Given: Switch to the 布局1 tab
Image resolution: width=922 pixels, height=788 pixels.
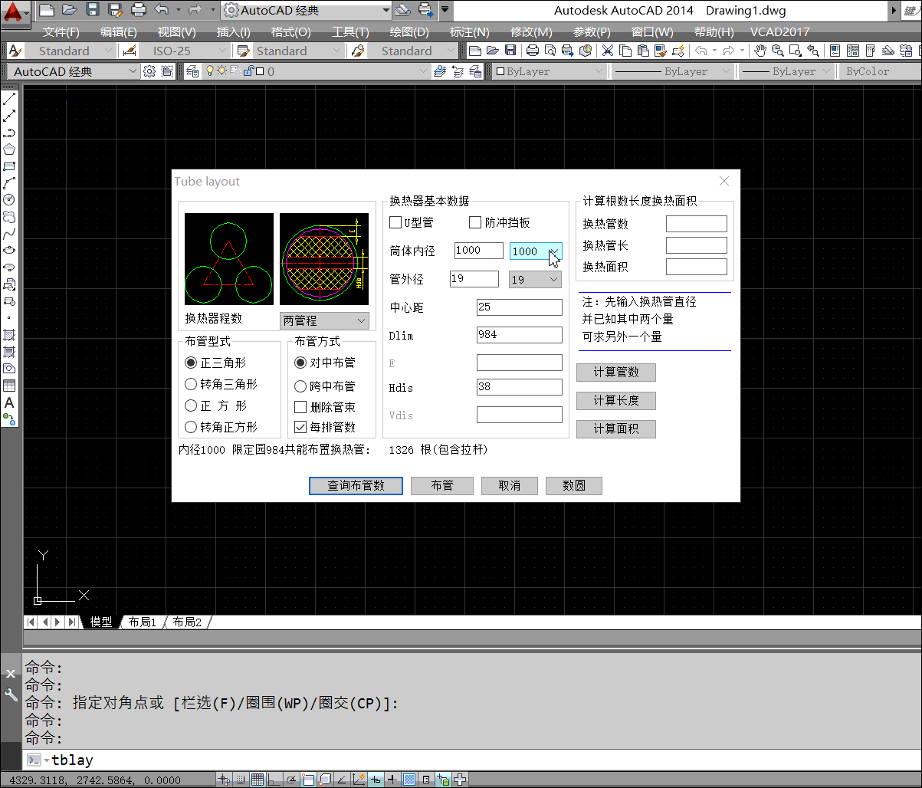Looking at the screenshot, I should point(143,622).
